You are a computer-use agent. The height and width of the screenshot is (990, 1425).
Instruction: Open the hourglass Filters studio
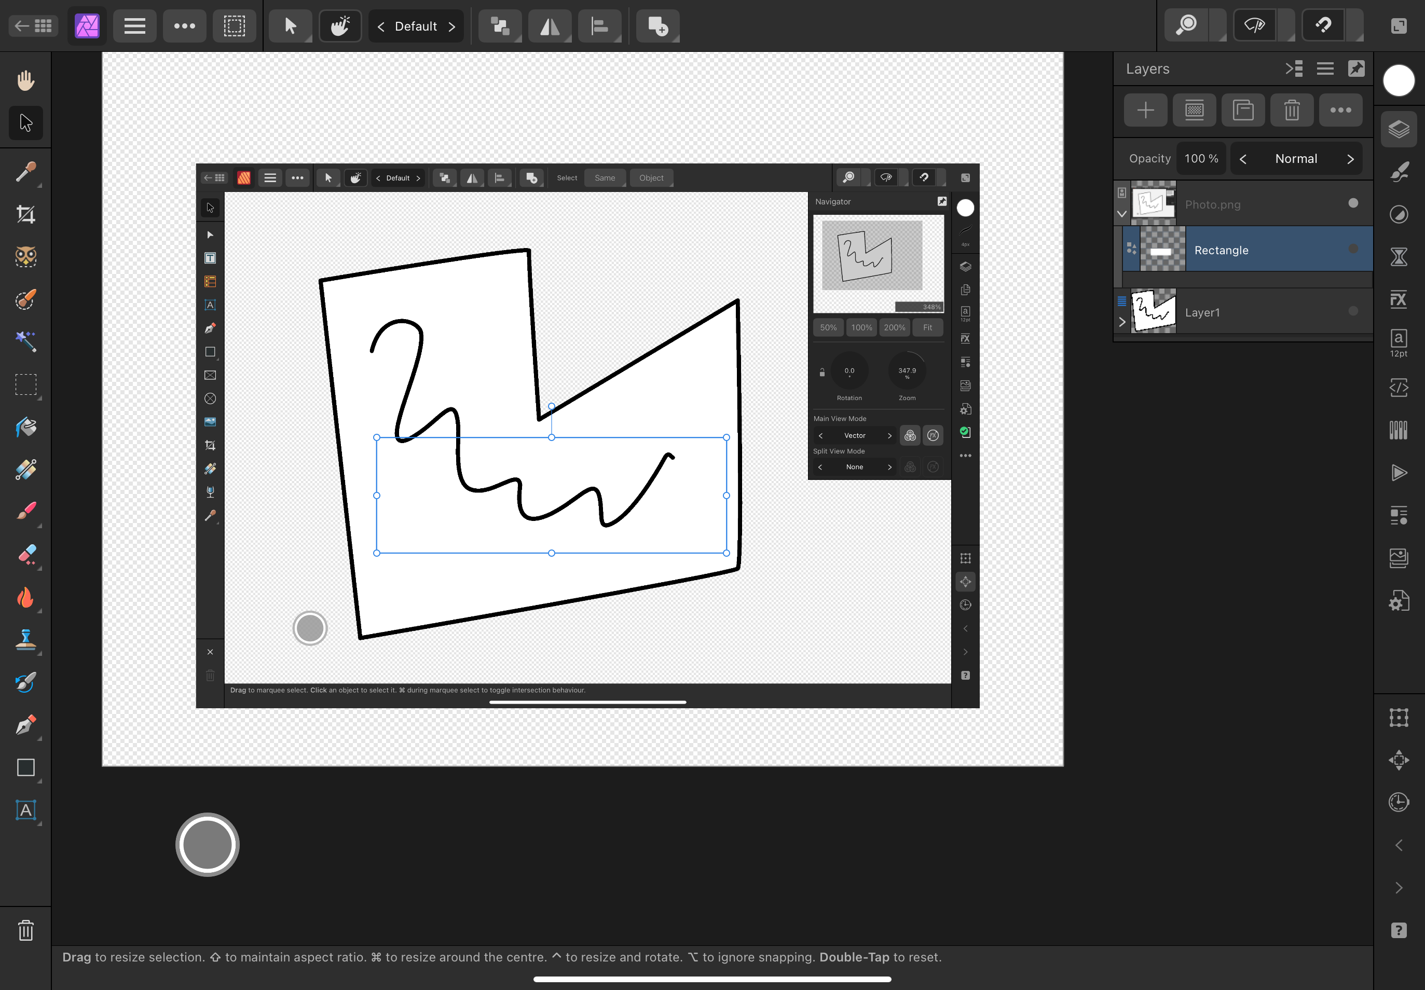point(1399,257)
